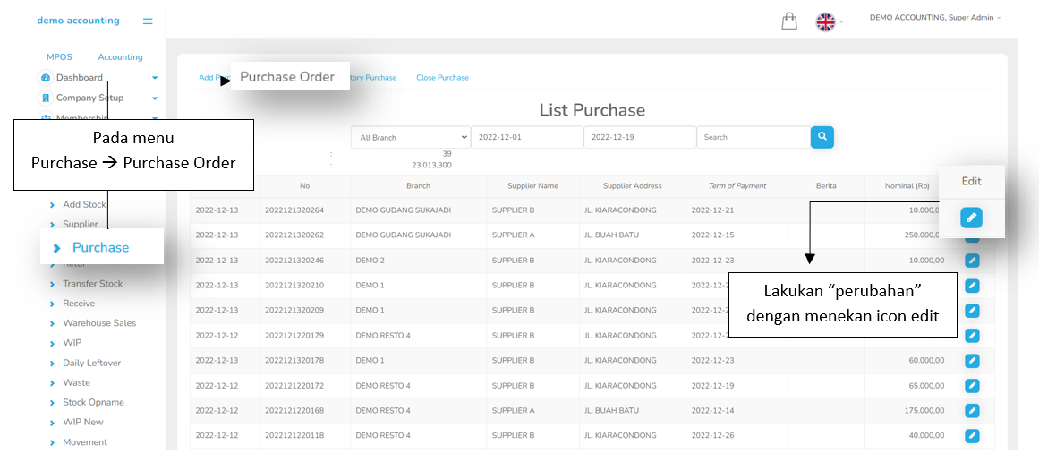Image resolution: width=1039 pixels, height=471 pixels.
Task: Click the Search text field
Action: 753,137
